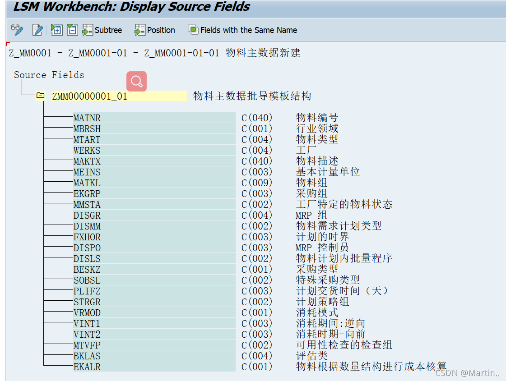The height and width of the screenshot is (381, 506).
Task: Select the EKGRP source field
Action: click(x=154, y=193)
